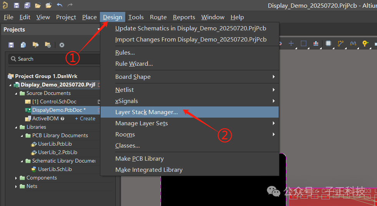This screenshot has height=206, width=377.
Task: Open Board Shape submenu arrow
Action: [x=274, y=77]
